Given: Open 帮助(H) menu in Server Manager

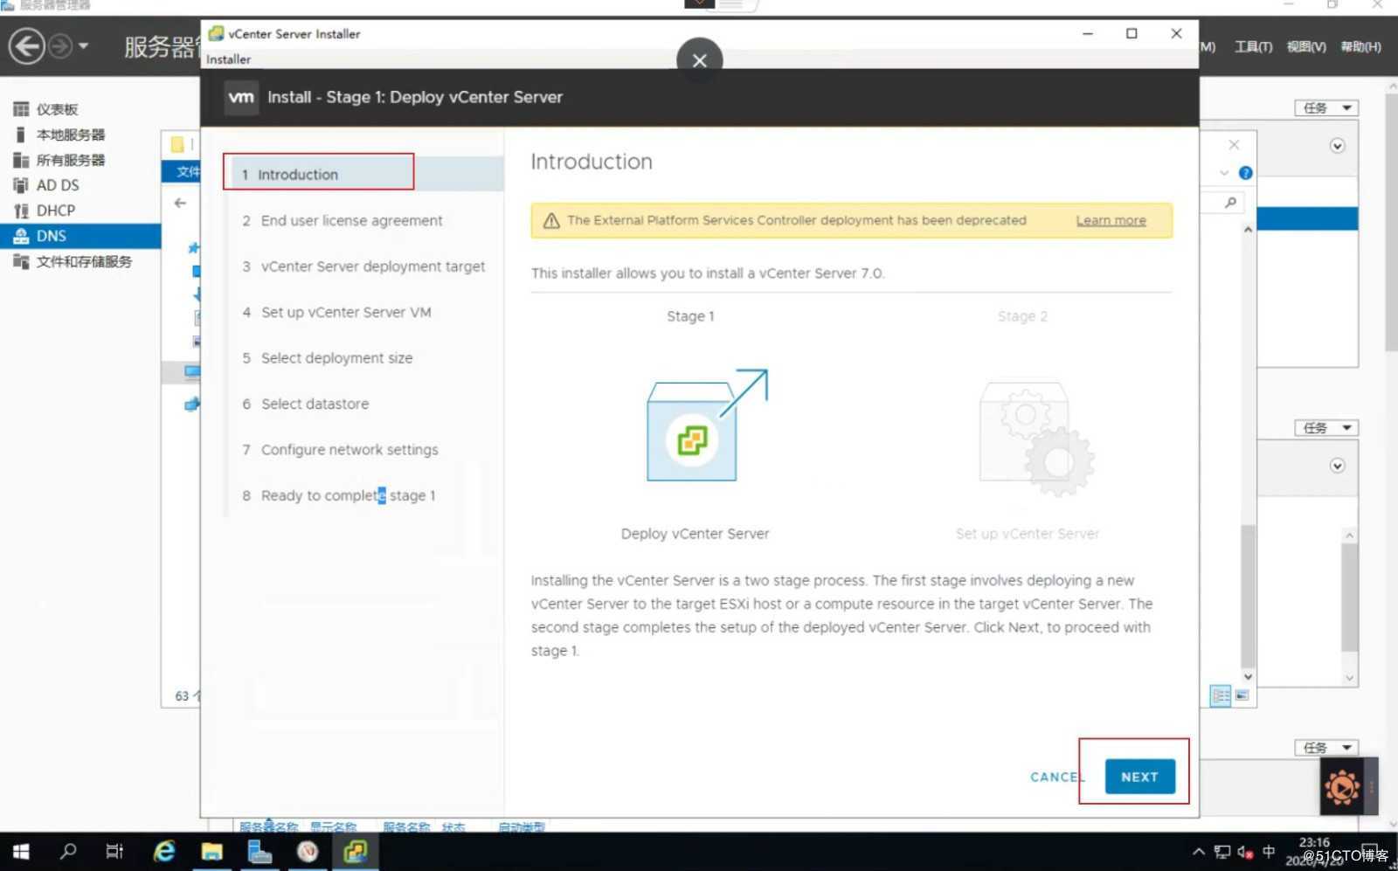Looking at the screenshot, I should point(1360,46).
